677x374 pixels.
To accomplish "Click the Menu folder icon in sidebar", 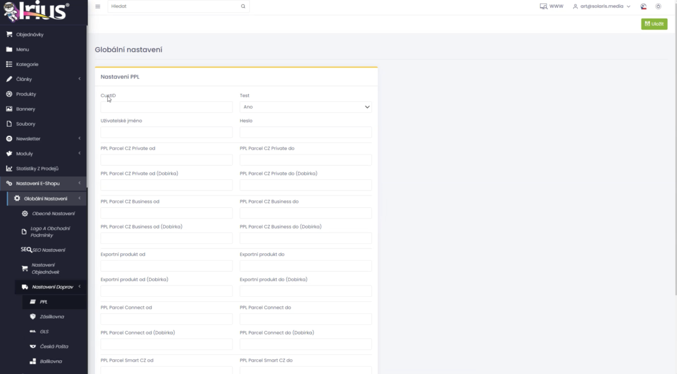I will [9, 50].
